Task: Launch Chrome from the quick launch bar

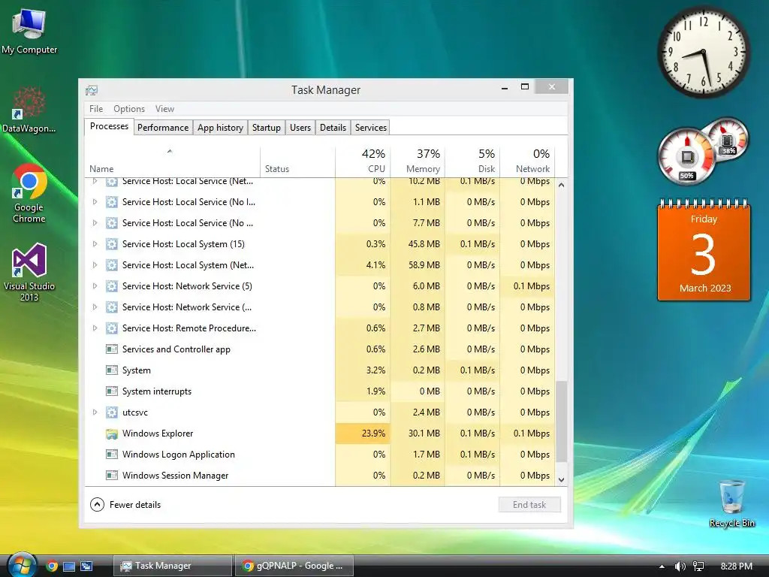Action: (52, 566)
